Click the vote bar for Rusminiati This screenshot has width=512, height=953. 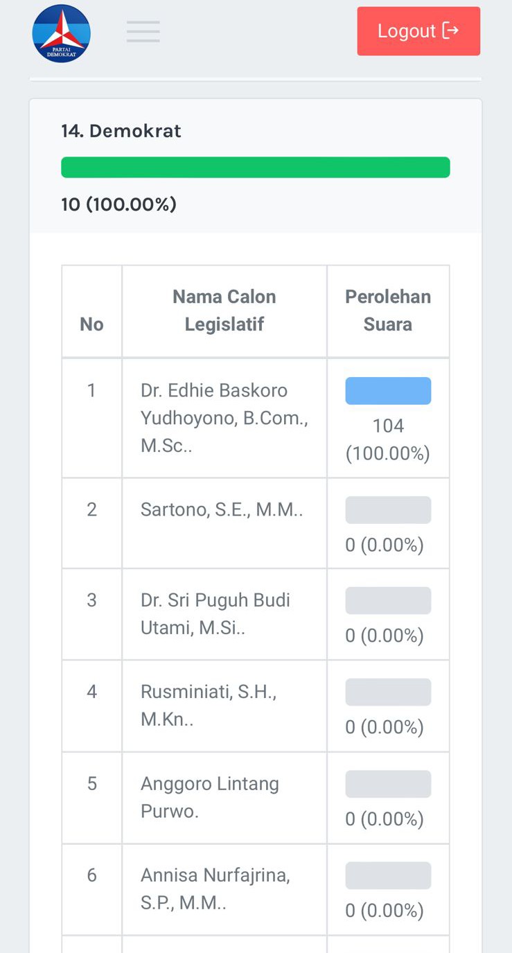click(x=388, y=692)
